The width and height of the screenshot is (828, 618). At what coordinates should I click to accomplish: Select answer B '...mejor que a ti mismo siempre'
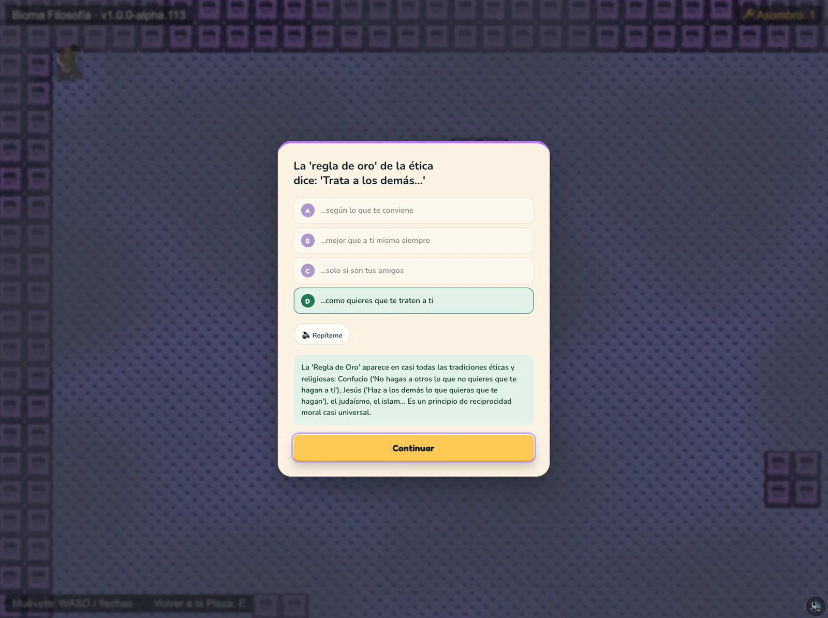[413, 240]
